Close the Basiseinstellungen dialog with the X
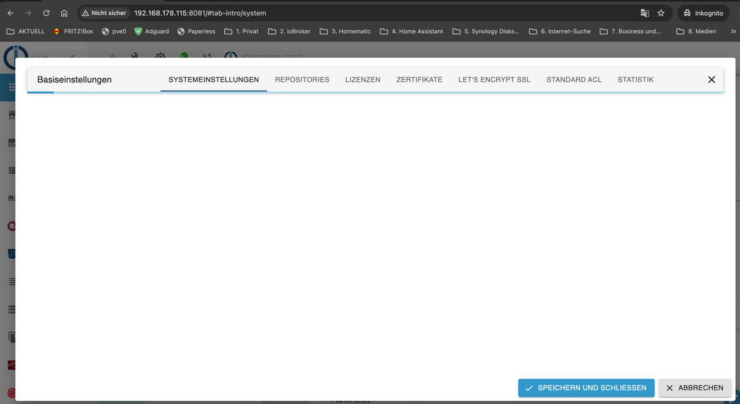The height and width of the screenshot is (404, 740). (711, 79)
